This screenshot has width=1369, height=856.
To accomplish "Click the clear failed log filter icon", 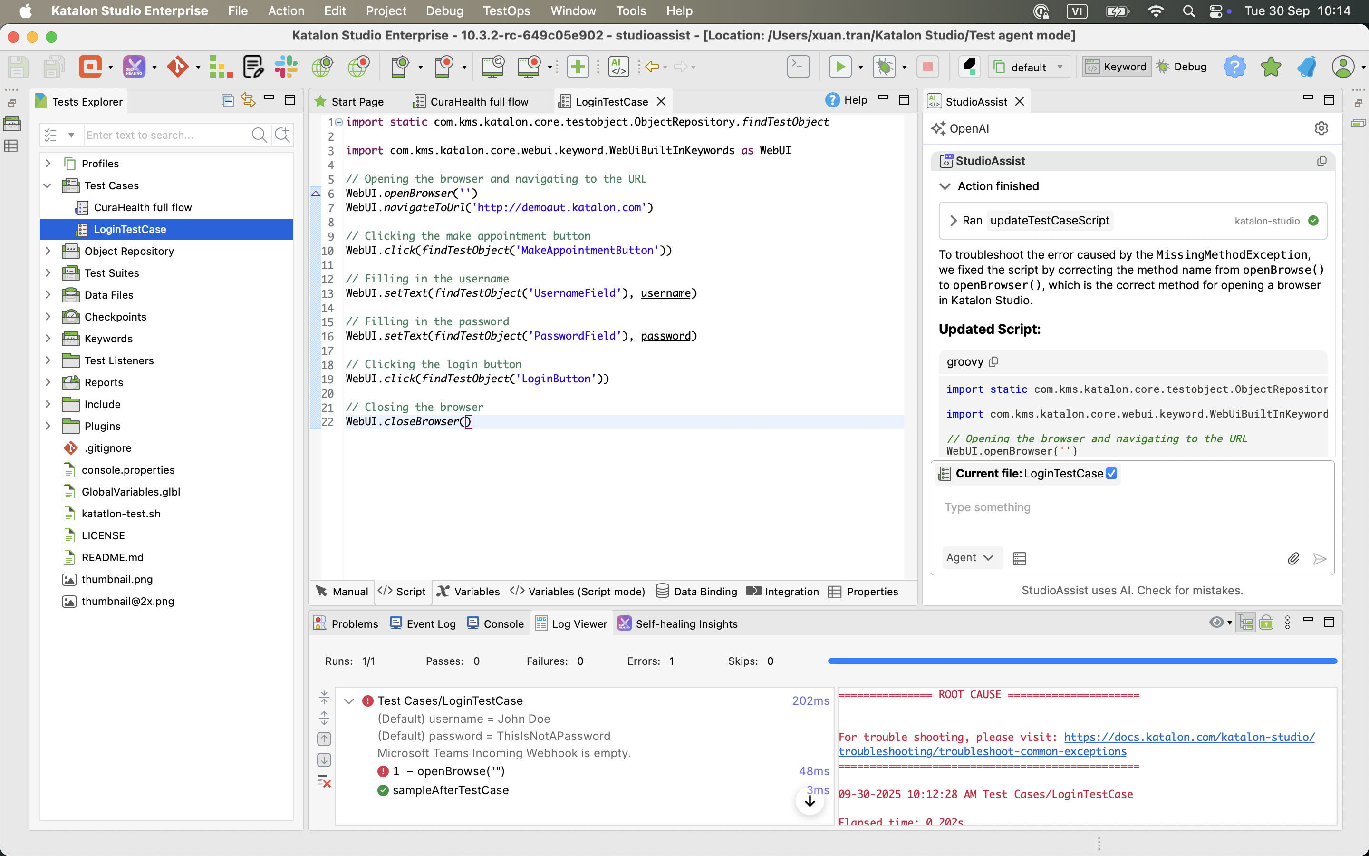I will click(324, 781).
